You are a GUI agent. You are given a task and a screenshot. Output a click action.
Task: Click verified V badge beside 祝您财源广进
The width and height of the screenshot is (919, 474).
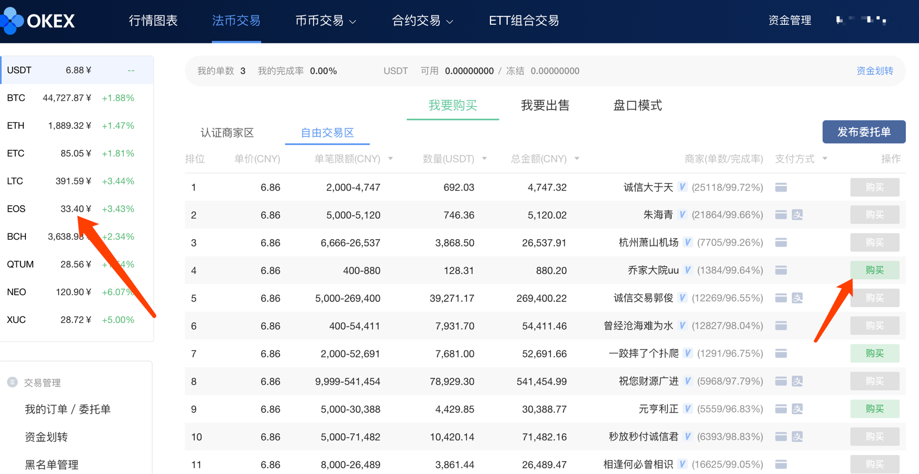point(688,381)
